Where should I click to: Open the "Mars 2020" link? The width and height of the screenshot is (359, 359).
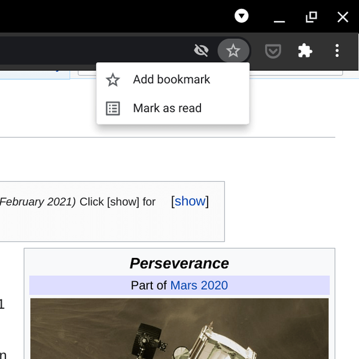pyautogui.click(x=199, y=285)
